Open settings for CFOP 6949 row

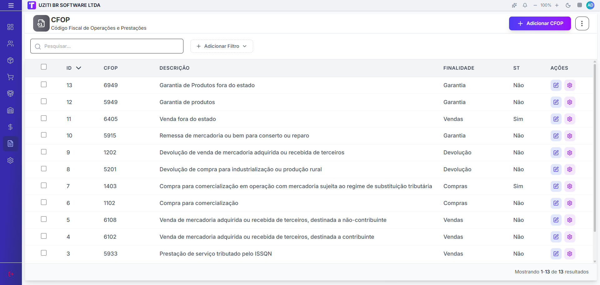(570, 85)
